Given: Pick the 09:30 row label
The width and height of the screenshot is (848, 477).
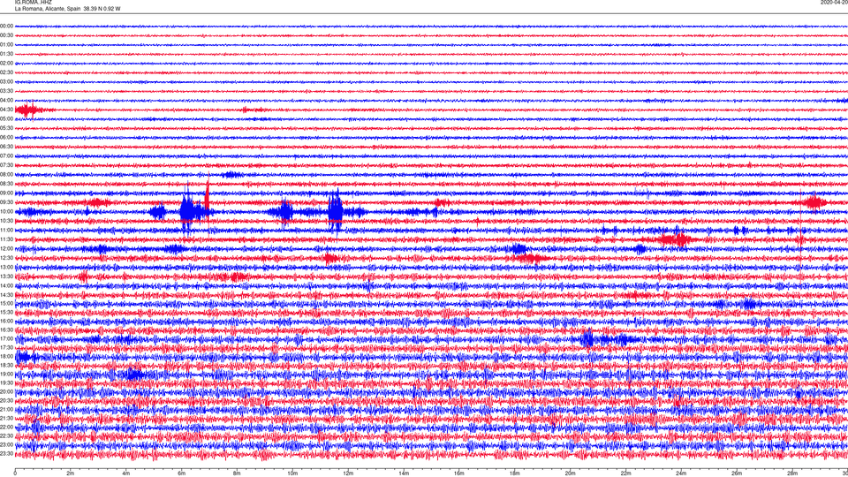Looking at the screenshot, I should tap(6, 202).
